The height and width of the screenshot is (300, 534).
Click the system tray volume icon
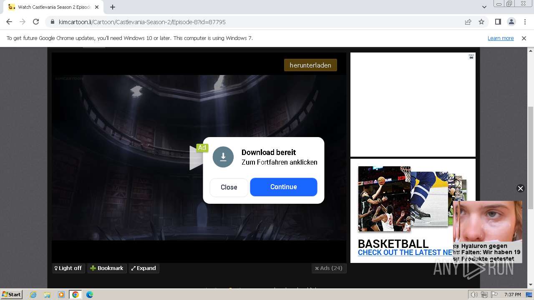pos(474,295)
